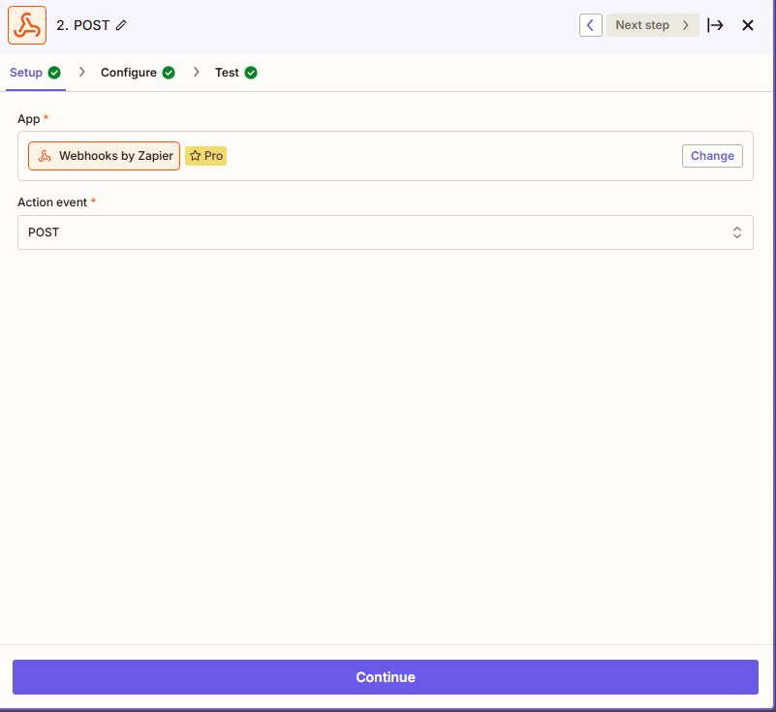Click the 'App' field label

point(29,119)
